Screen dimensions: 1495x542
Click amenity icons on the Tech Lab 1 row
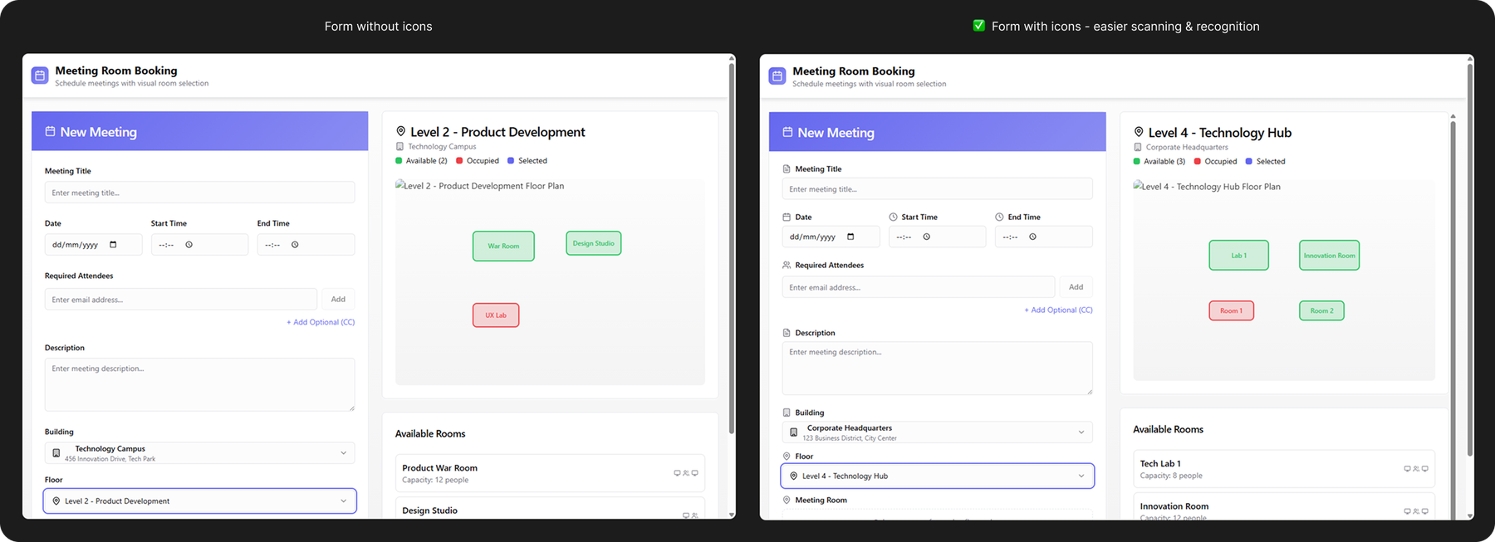[1415, 469]
